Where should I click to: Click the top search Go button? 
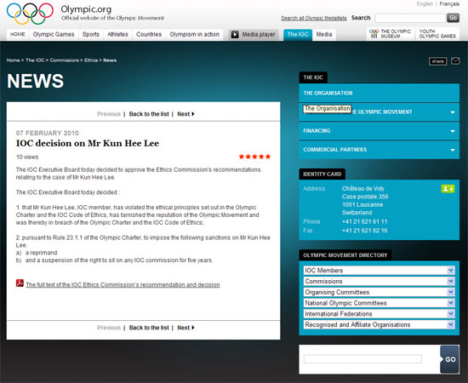(x=453, y=18)
